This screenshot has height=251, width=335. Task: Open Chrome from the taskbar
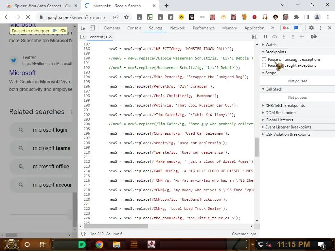pyautogui.click(x=99, y=244)
